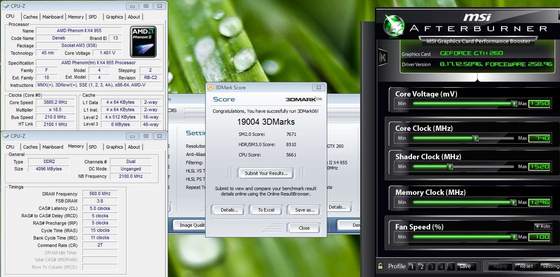Select Afterburner profile 4
Image resolution: width=560 pixels, height=277 pixels.
click(441, 267)
